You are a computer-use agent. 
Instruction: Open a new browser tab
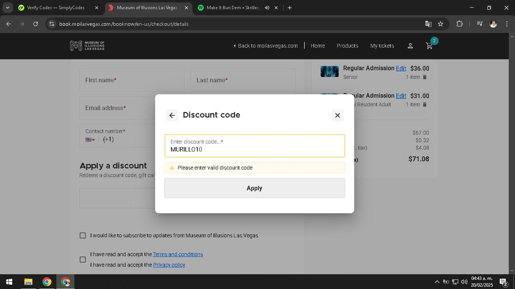tap(289, 8)
